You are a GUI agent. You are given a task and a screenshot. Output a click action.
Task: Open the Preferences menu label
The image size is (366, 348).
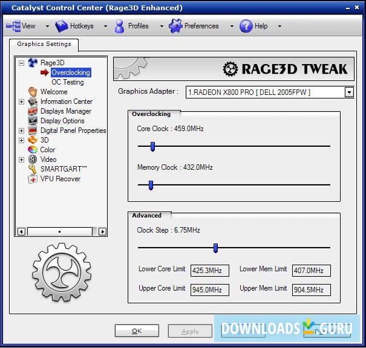coord(201,26)
